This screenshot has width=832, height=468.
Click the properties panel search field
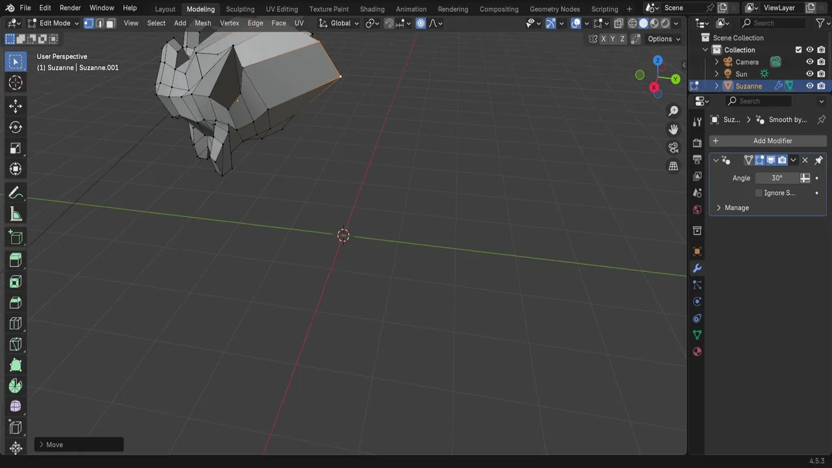(759, 101)
